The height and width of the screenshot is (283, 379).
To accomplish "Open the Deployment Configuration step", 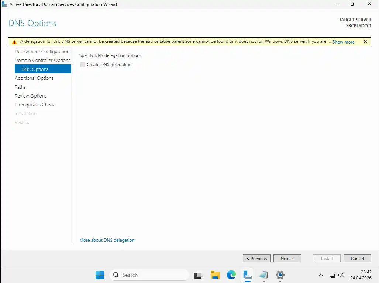I will tap(42, 51).
